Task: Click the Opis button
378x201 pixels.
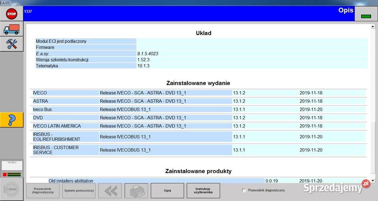Action: click(167, 191)
